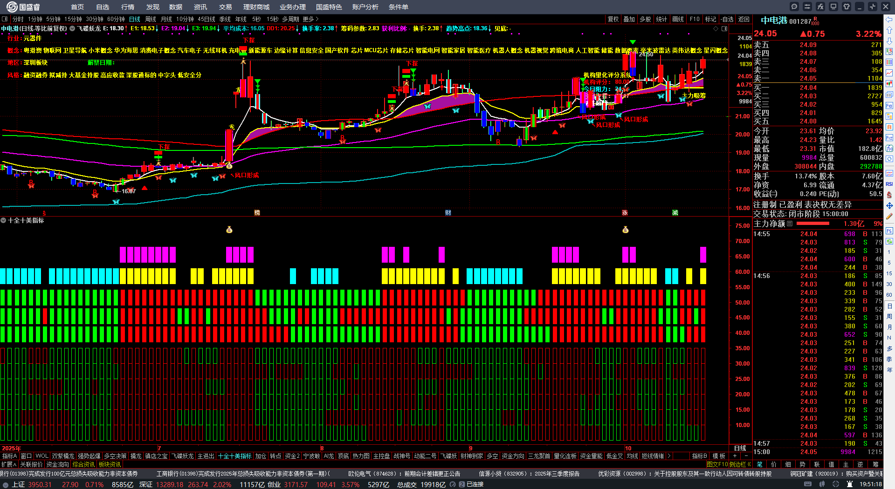Click the red 主力净额 progress bar
The height and width of the screenshot is (489, 895).
point(812,224)
